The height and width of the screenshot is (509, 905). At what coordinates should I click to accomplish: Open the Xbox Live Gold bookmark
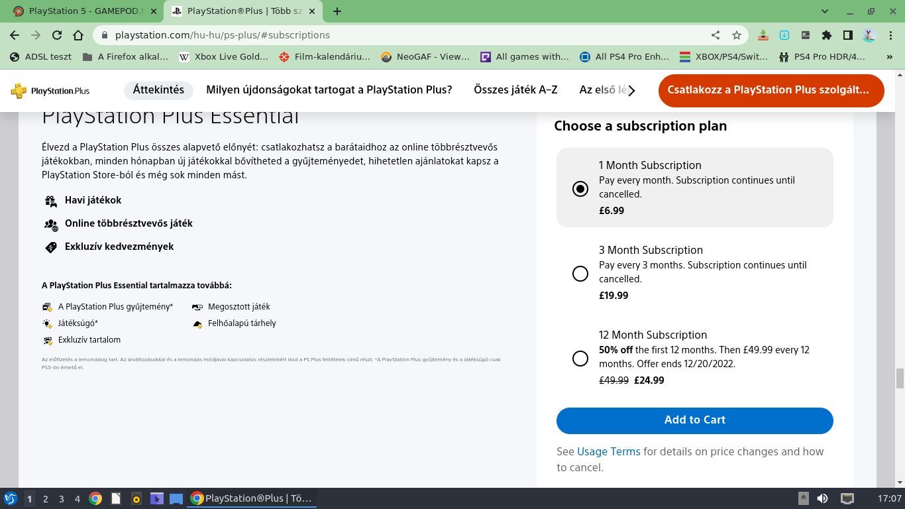[224, 57]
